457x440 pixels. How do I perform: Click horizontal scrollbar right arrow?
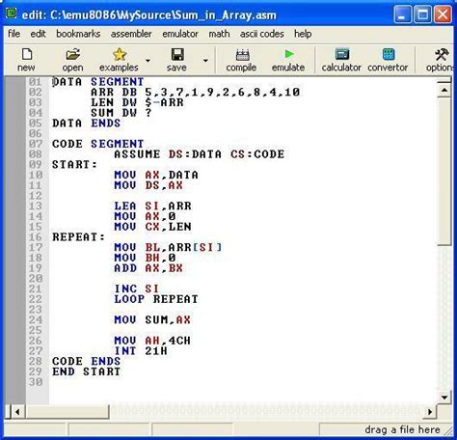coord(430,412)
